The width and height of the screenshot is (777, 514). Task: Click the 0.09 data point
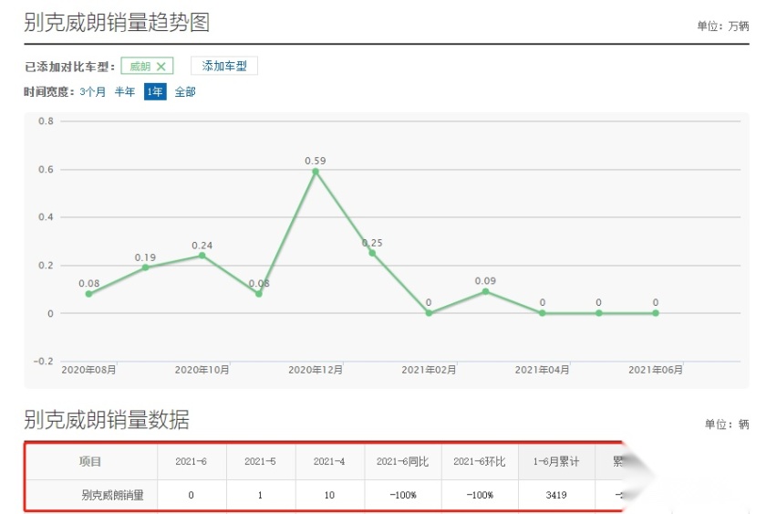(x=485, y=292)
